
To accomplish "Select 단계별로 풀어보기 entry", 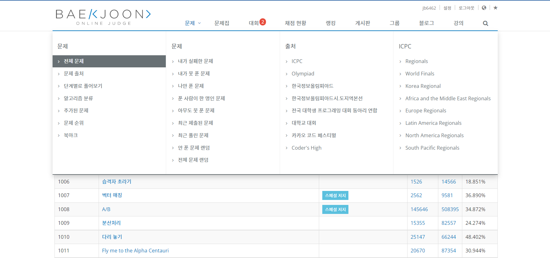I will click(x=83, y=86).
